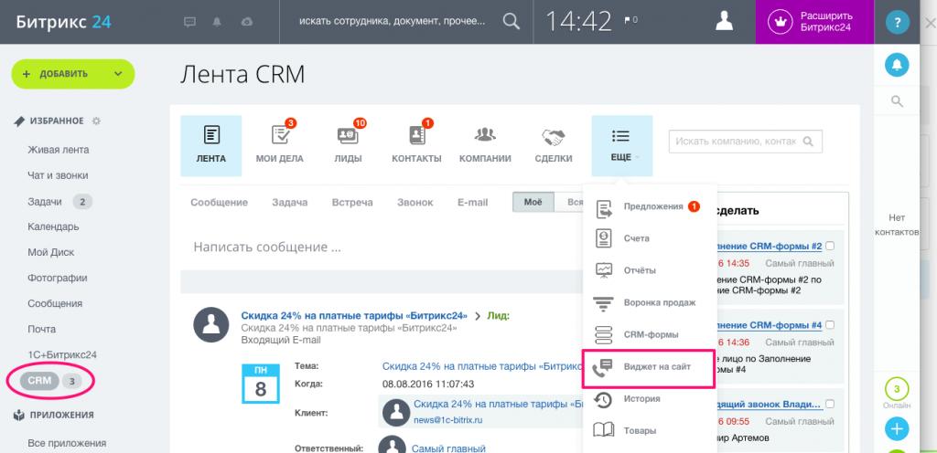Image resolution: width=937 pixels, height=453 pixels.
Task: Open notifications bell in top header
Action: [x=218, y=21]
